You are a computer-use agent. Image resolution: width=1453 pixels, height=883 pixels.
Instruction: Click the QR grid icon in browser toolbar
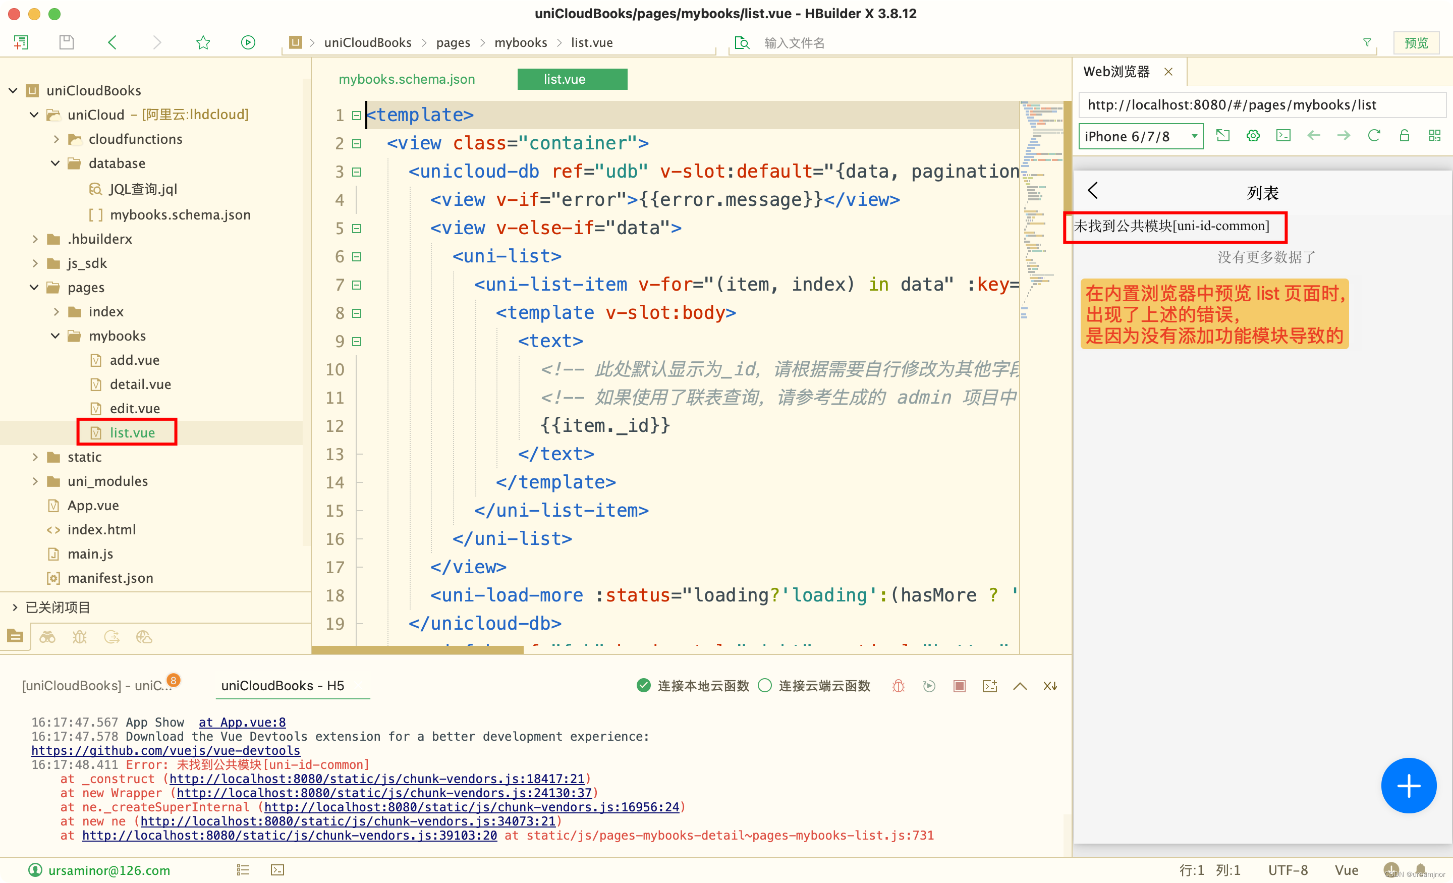(1435, 136)
